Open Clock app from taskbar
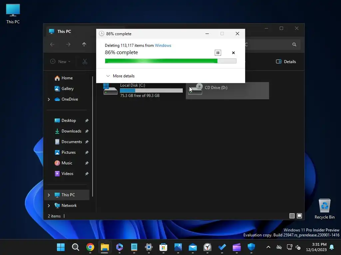341x255 pixels. pyautogui.click(x=207, y=247)
